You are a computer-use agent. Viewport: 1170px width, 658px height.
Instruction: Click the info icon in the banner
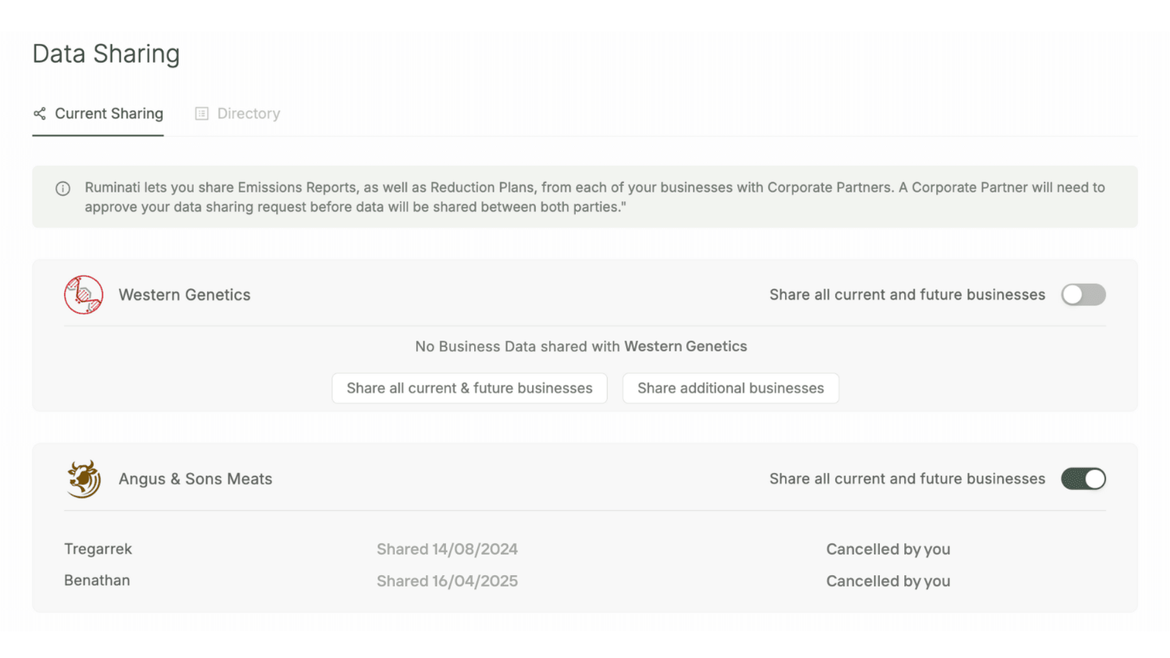(63, 189)
